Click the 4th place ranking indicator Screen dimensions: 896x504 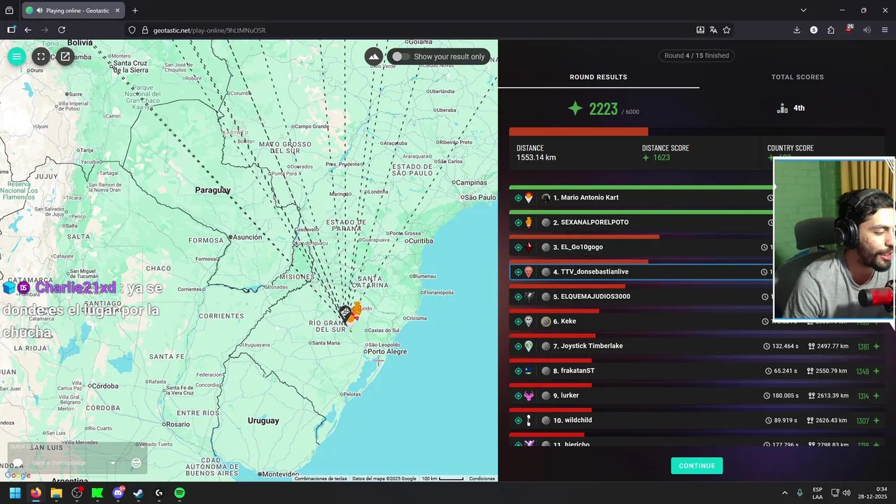click(x=791, y=108)
